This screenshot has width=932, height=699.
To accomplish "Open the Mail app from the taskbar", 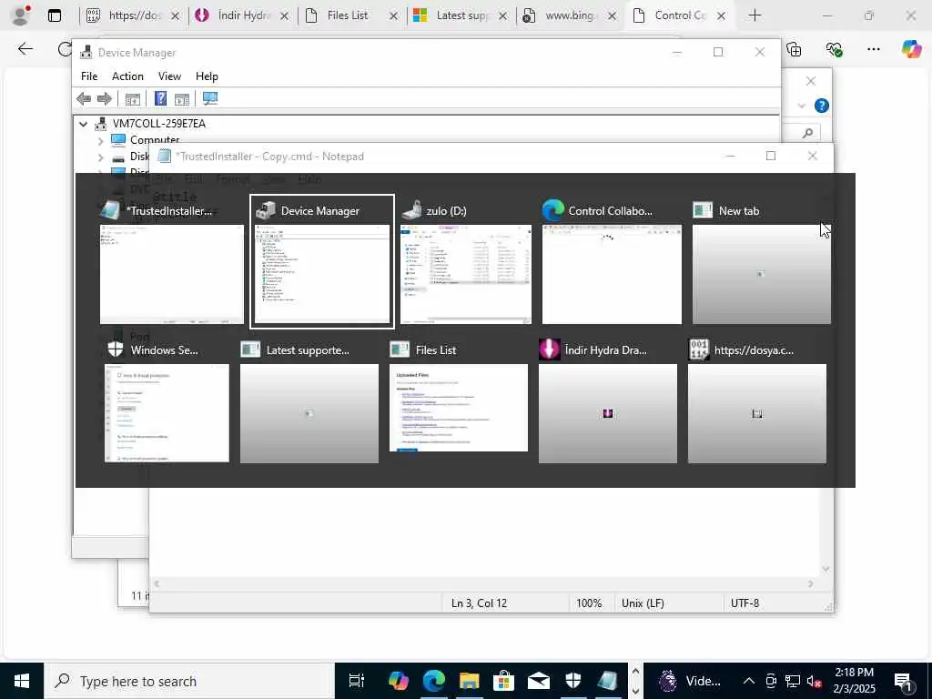I will (x=539, y=681).
